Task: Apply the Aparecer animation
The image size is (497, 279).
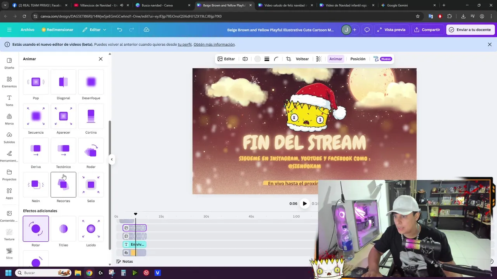Action: click(x=63, y=116)
